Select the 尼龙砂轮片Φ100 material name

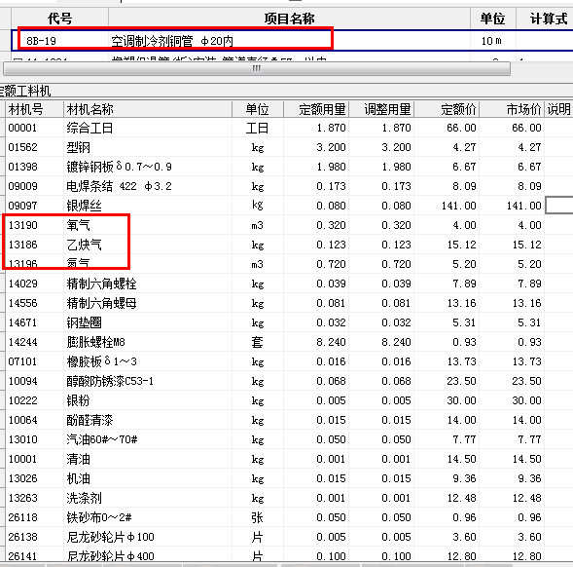tap(110, 537)
